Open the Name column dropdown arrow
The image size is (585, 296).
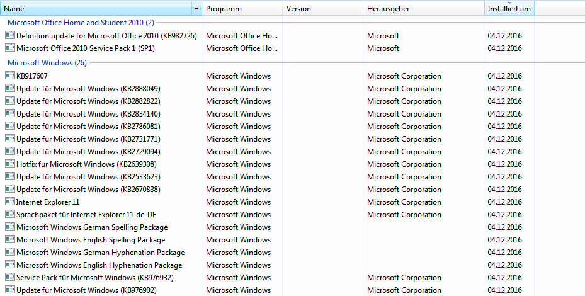pos(196,9)
